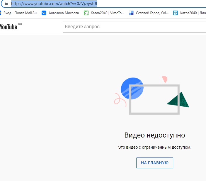Click the Видео недоступно heading
Viewport: 206px width, 181px height.
tap(155, 135)
